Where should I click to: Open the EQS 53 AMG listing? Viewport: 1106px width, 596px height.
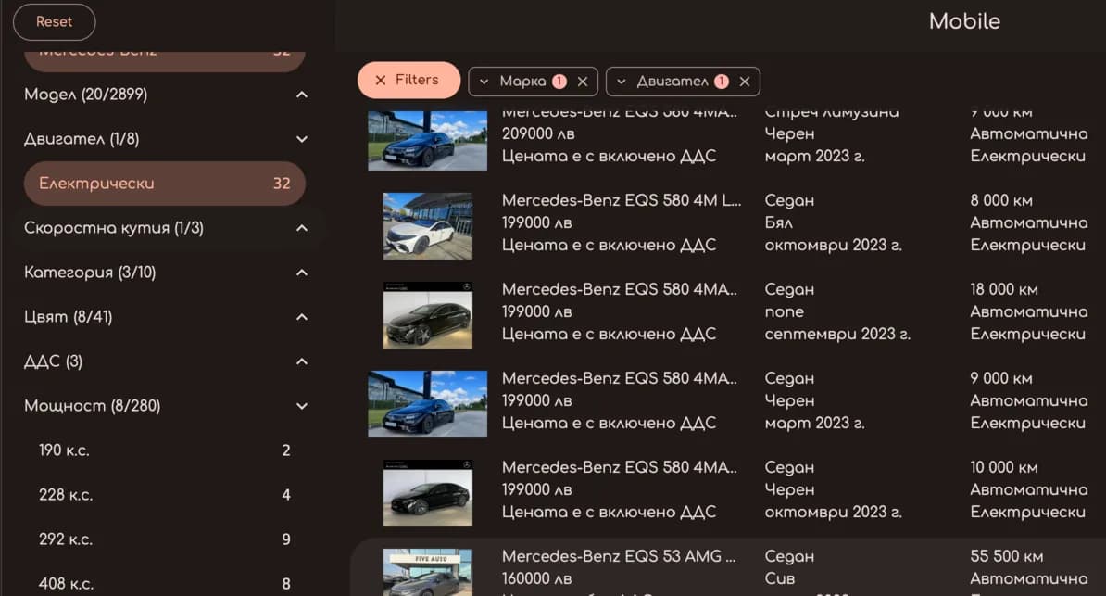point(620,557)
